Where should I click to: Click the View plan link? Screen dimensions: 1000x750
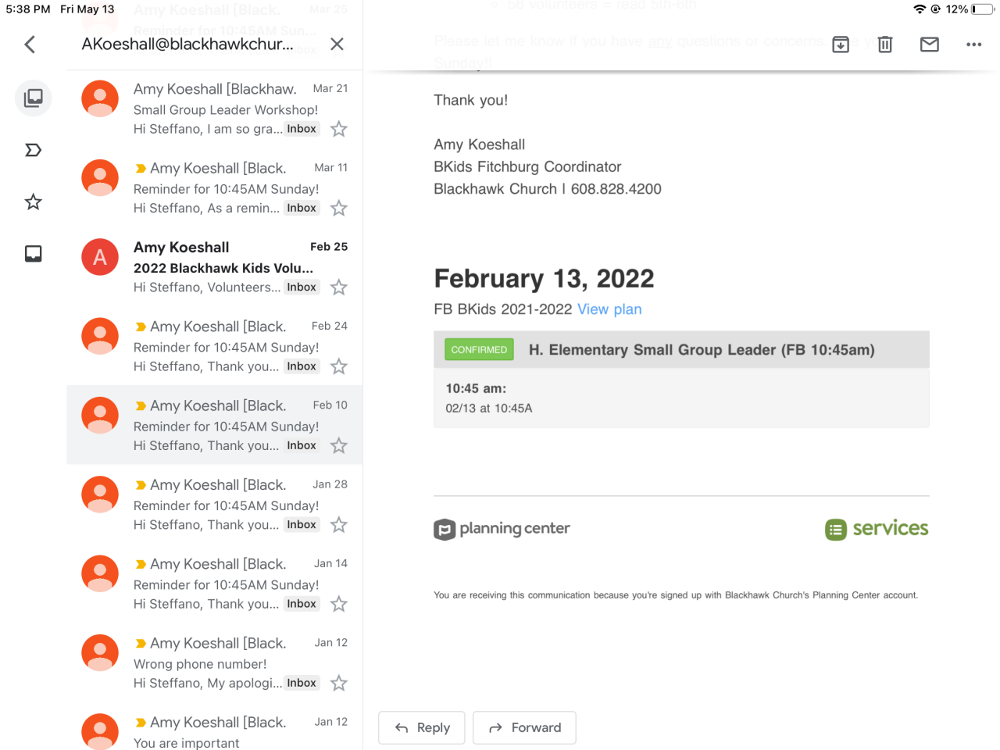(x=609, y=309)
